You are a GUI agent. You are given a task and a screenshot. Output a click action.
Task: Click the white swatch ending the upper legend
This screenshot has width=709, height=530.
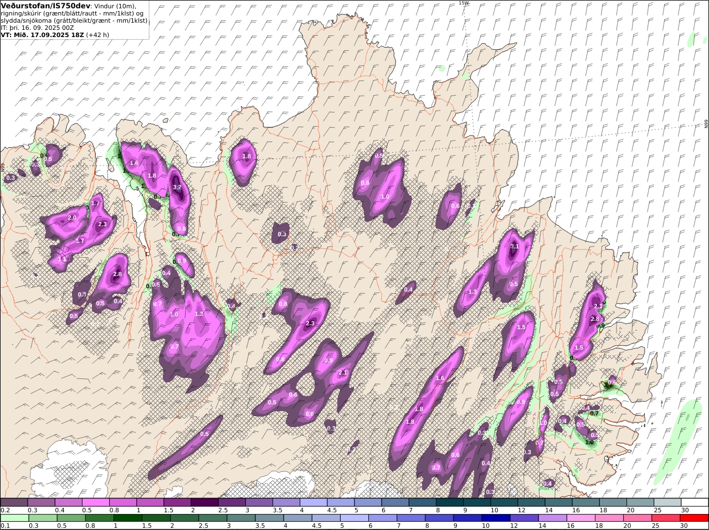tap(696, 502)
